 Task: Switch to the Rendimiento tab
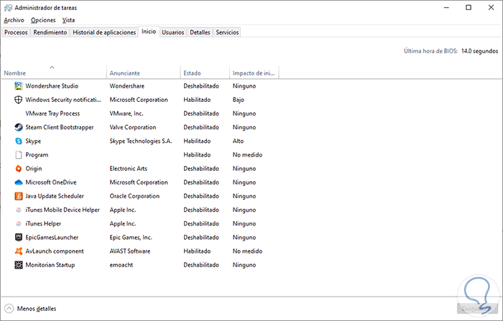click(50, 32)
